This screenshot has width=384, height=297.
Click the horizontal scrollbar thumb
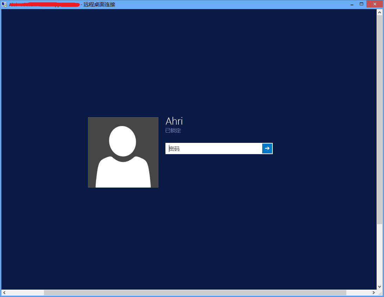[195, 293]
